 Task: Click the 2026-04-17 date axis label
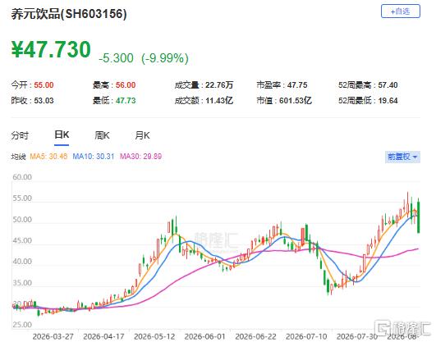click(x=103, y=336)
